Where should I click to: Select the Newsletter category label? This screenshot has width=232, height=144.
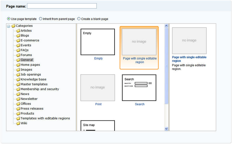(x=29, y=99)
